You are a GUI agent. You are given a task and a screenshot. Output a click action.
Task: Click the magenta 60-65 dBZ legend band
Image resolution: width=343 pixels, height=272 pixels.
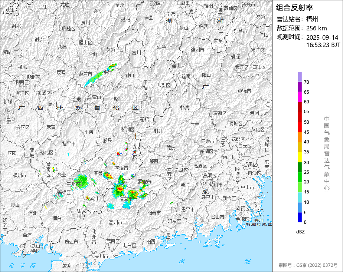pyautogui.click(x=300, y=97)
